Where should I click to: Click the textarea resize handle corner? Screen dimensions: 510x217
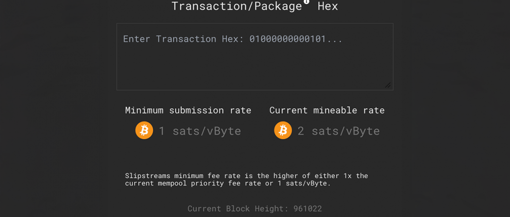[388, 85]
